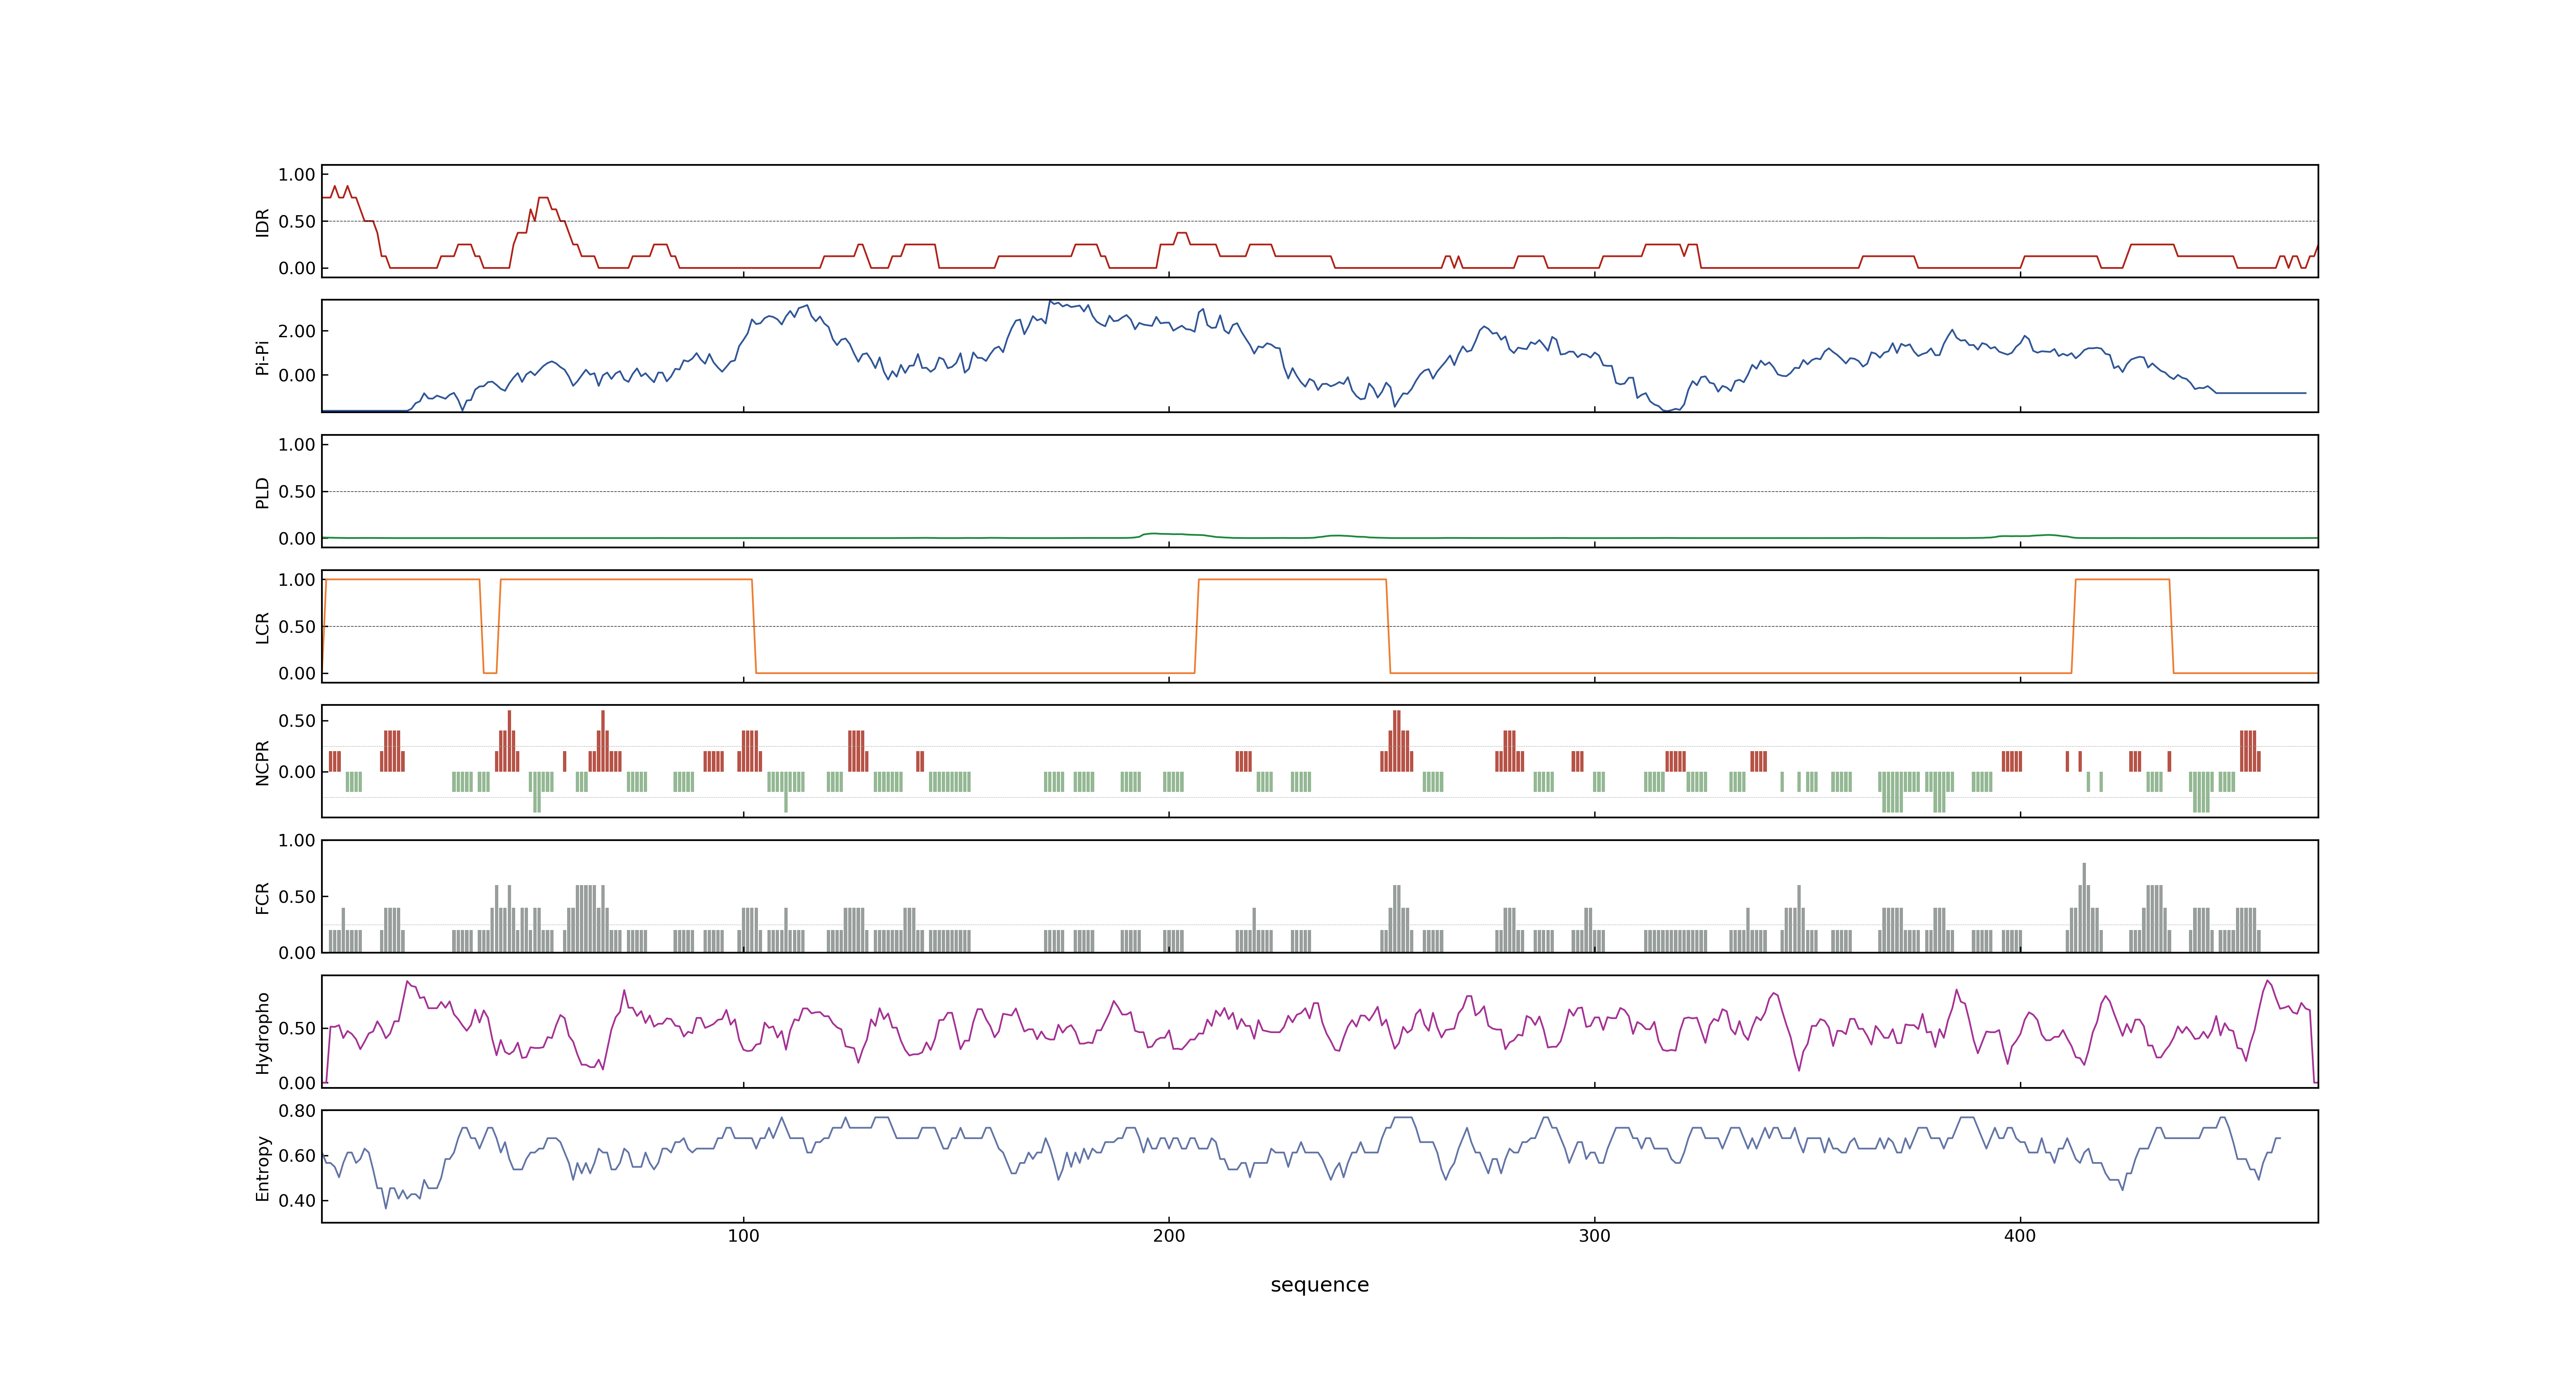Click the NCPR axis label

coord(263,762)
